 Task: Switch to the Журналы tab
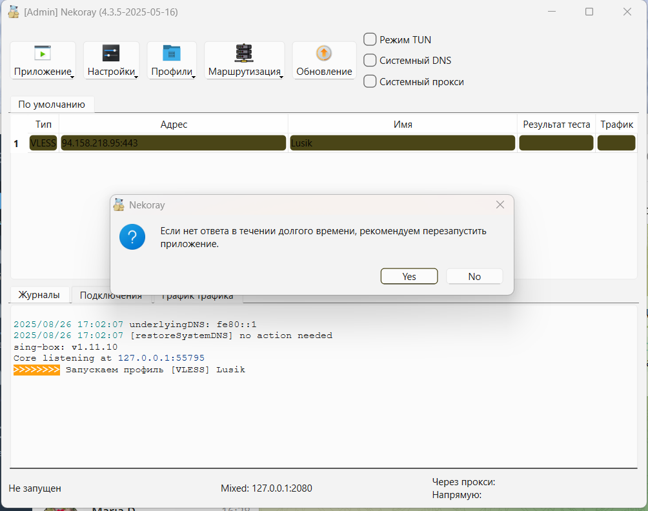click(39, 295)
